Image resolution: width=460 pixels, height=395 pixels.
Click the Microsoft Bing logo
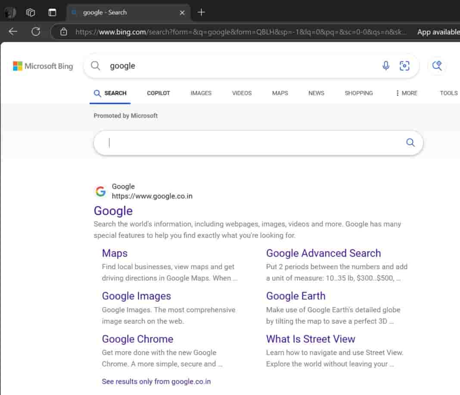(43, 66)
